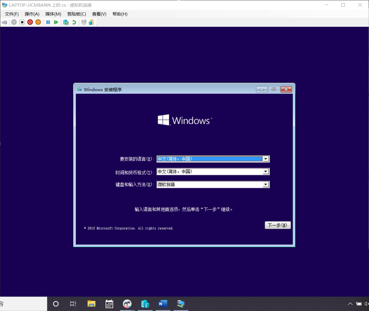Click the green Revert arrow icon
The image size is (369, 311).
click(x=74, y=22)
